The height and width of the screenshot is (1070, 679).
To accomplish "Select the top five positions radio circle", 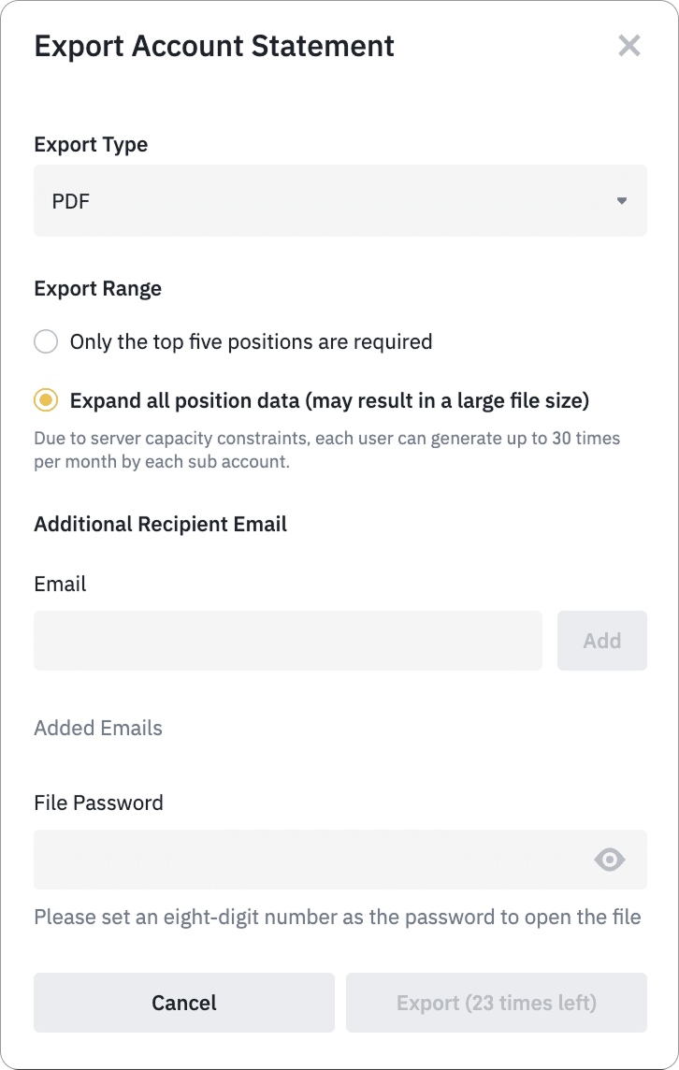I will (46, 341).
